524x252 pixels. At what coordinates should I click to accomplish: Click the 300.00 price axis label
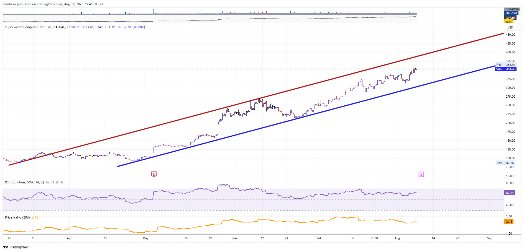[510, 88]
